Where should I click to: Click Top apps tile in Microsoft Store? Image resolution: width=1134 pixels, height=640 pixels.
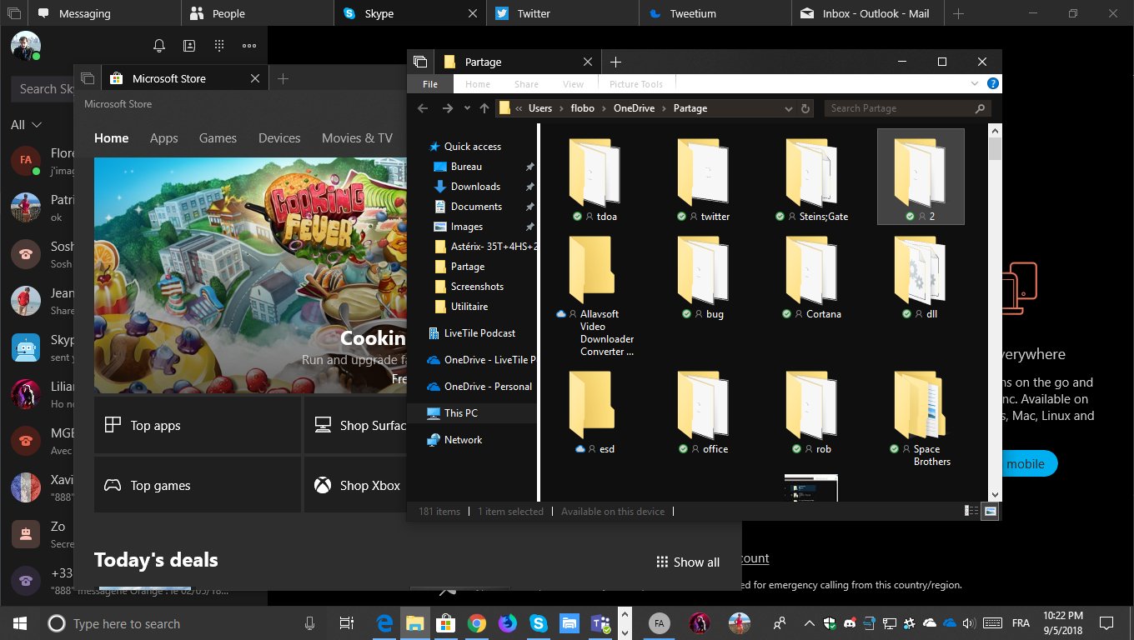click(197, 425)
